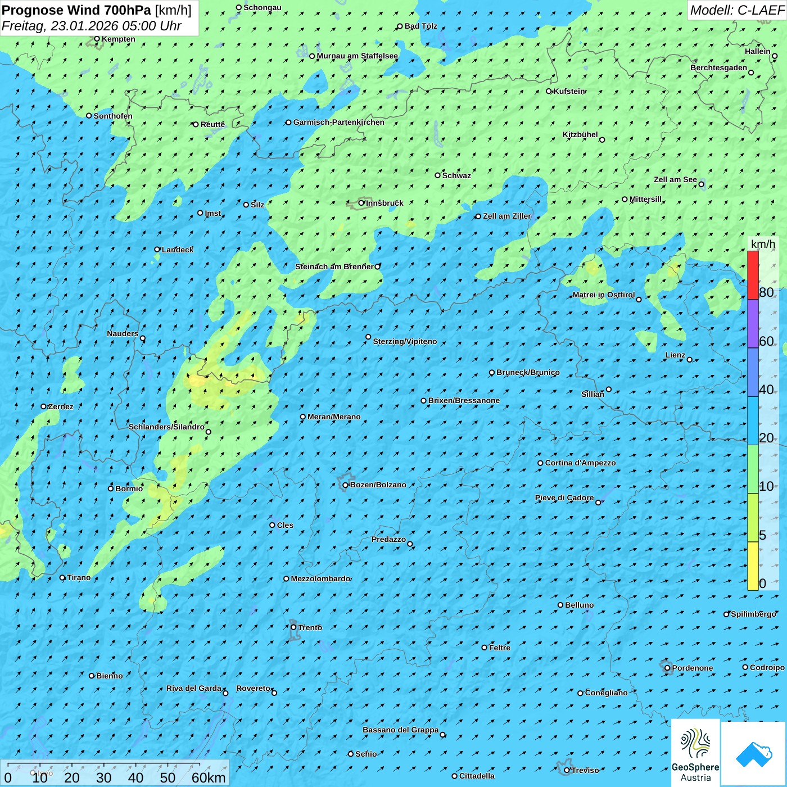Click the 'Codroipo' label
This screenshot has width=787, height=787.
pos(767,667)
